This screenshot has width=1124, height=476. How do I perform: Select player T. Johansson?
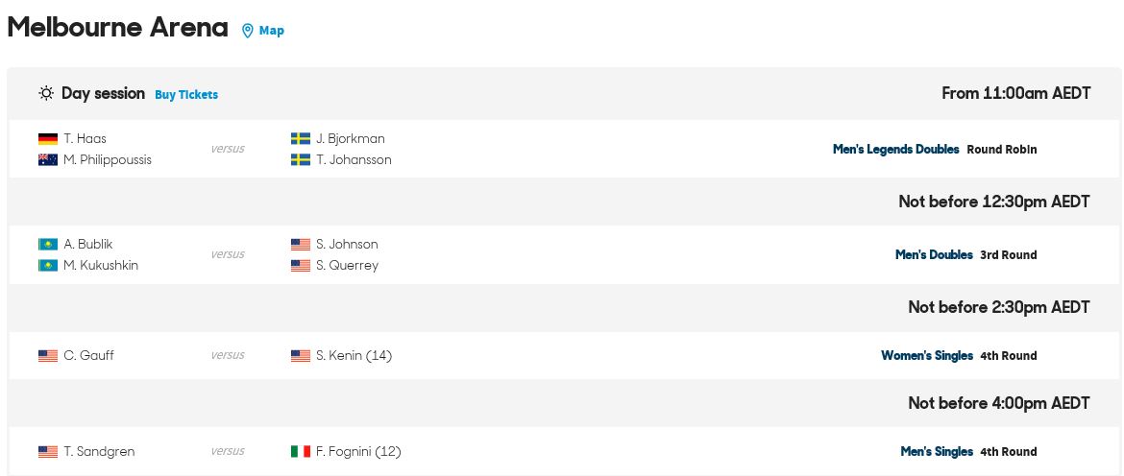[354, 160]
